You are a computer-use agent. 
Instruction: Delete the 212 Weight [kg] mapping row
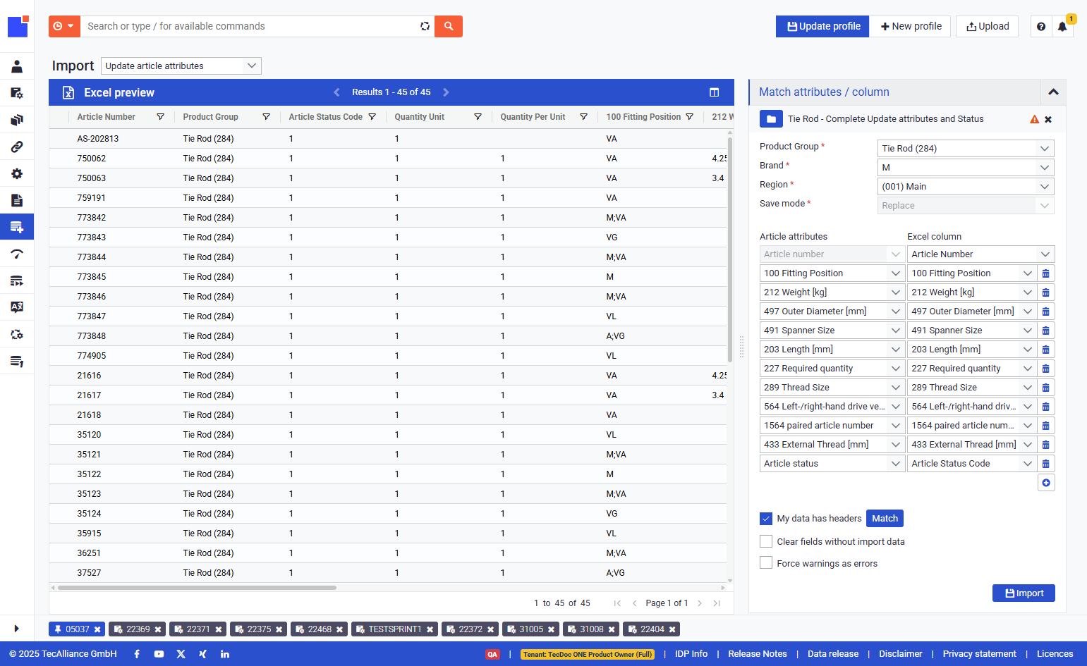pos(1046,292)
